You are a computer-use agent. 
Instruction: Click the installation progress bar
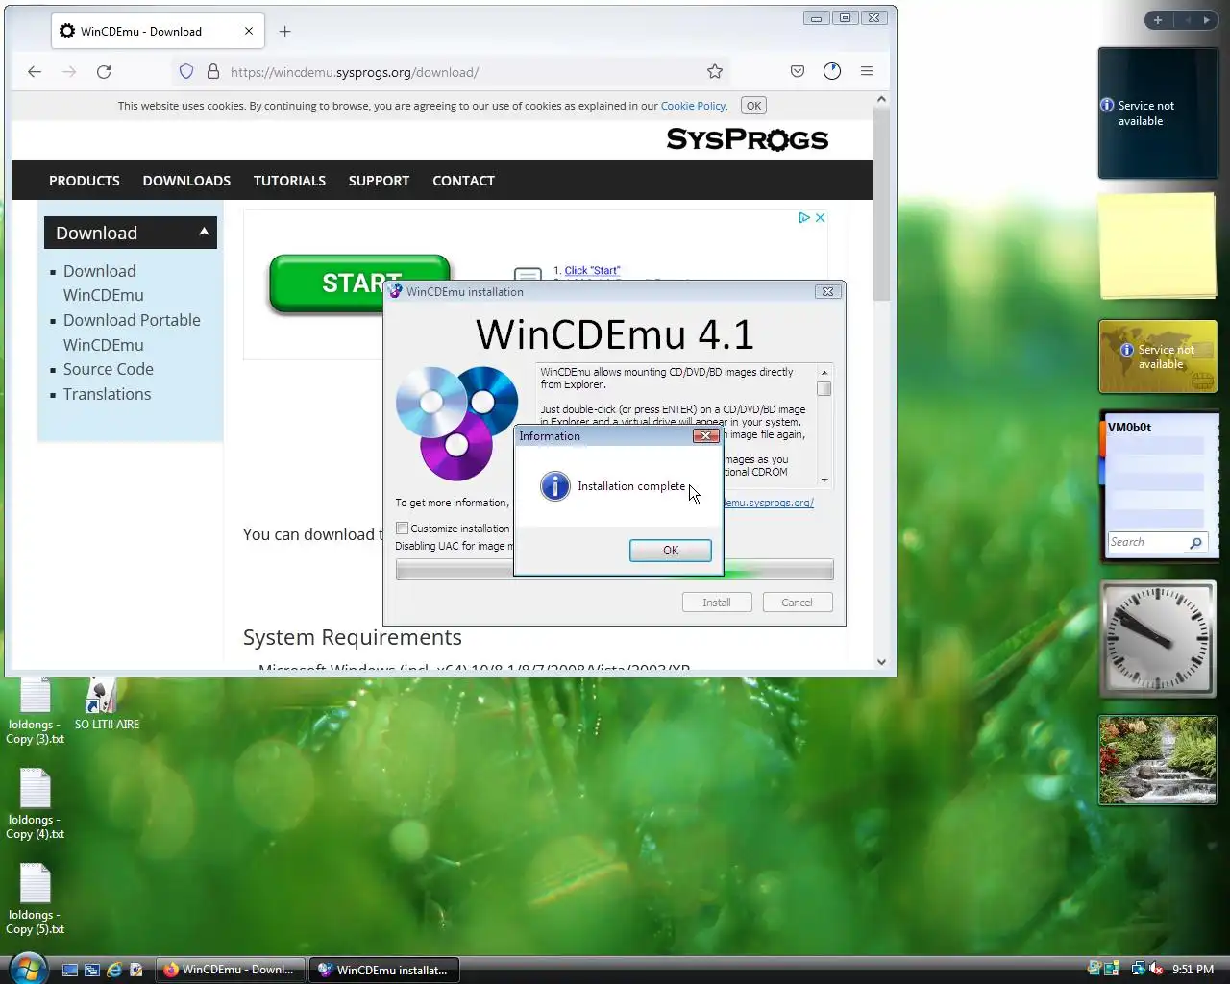[615, 570]
